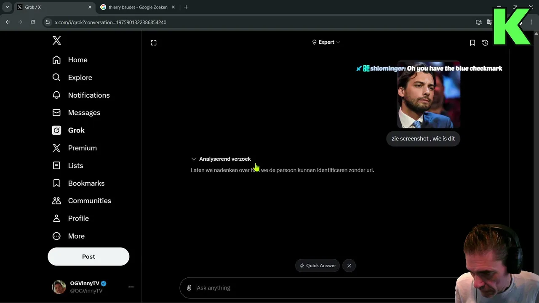Open the browser tab search dropdown

tap(7, 7)
